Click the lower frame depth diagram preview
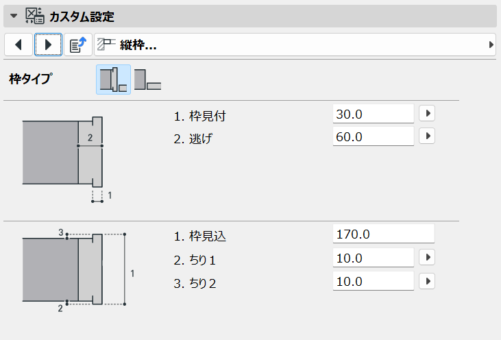501x340 pixels. click(x=78, y=270)
